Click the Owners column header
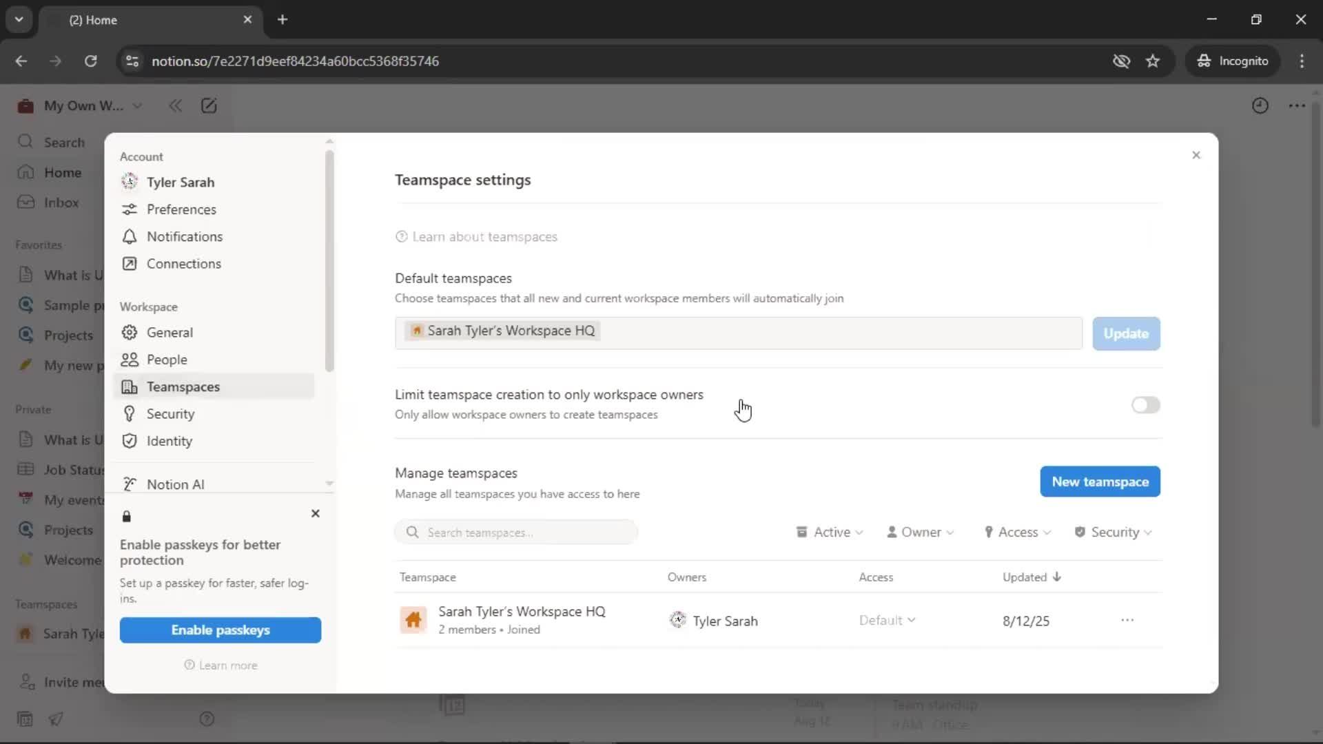 point(686,577)
